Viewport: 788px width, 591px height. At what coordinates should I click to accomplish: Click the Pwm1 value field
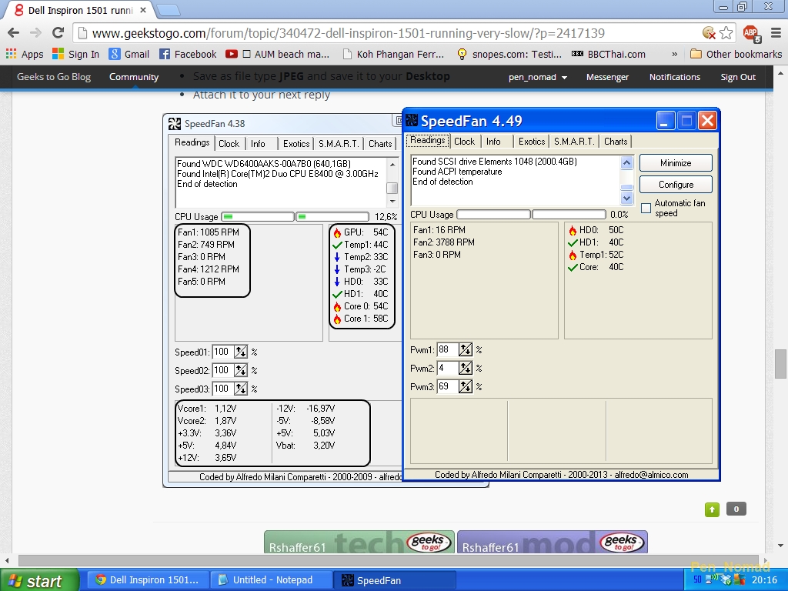pyautogui.click(x=447, y=349)
